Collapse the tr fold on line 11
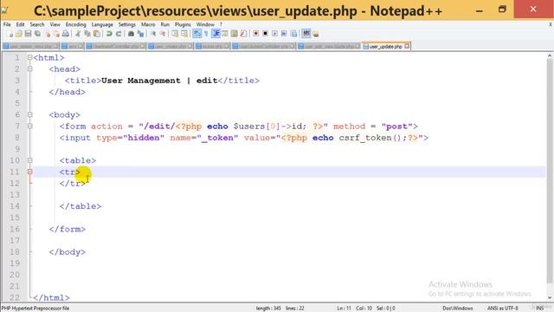 click(x=29, y=172)
